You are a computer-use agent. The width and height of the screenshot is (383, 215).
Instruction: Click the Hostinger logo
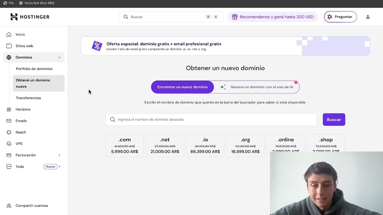pos(30,17)
